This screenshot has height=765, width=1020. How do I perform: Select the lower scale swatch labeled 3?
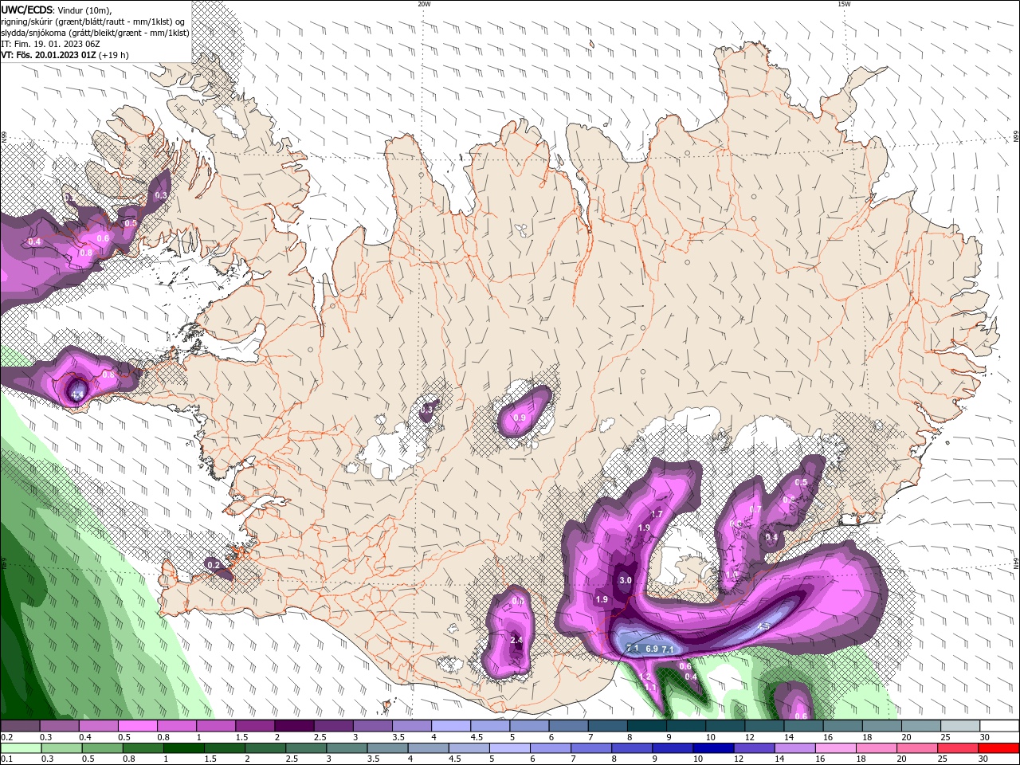point(347,748)
